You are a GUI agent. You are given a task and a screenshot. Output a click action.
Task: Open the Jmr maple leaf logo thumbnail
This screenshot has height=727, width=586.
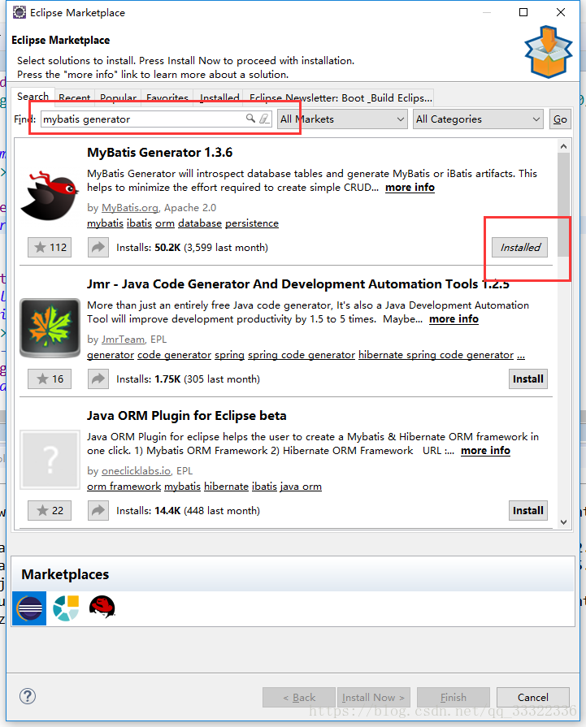pos(50,328)
